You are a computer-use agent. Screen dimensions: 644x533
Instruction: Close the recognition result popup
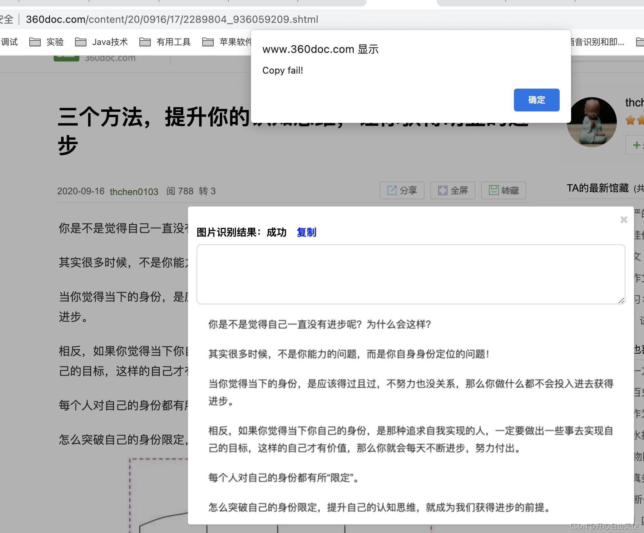pyautogui.click(x=624, y=220)
